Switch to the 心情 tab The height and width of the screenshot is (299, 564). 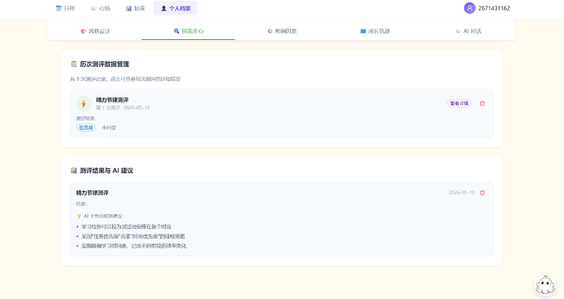(101, 8)
